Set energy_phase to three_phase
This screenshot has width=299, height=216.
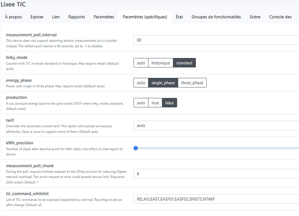pyautogui.click(x=192, y=83)
